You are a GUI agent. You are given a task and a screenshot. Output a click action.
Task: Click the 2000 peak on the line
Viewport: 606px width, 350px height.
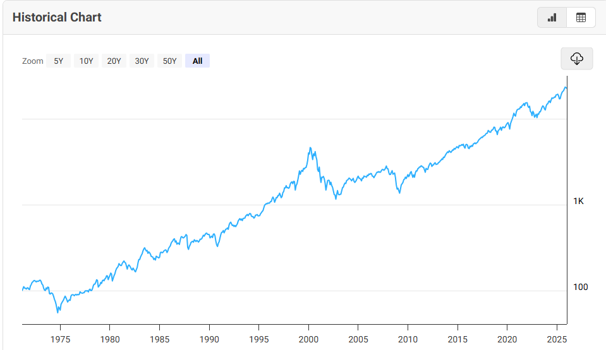click(x=310, y=148)
